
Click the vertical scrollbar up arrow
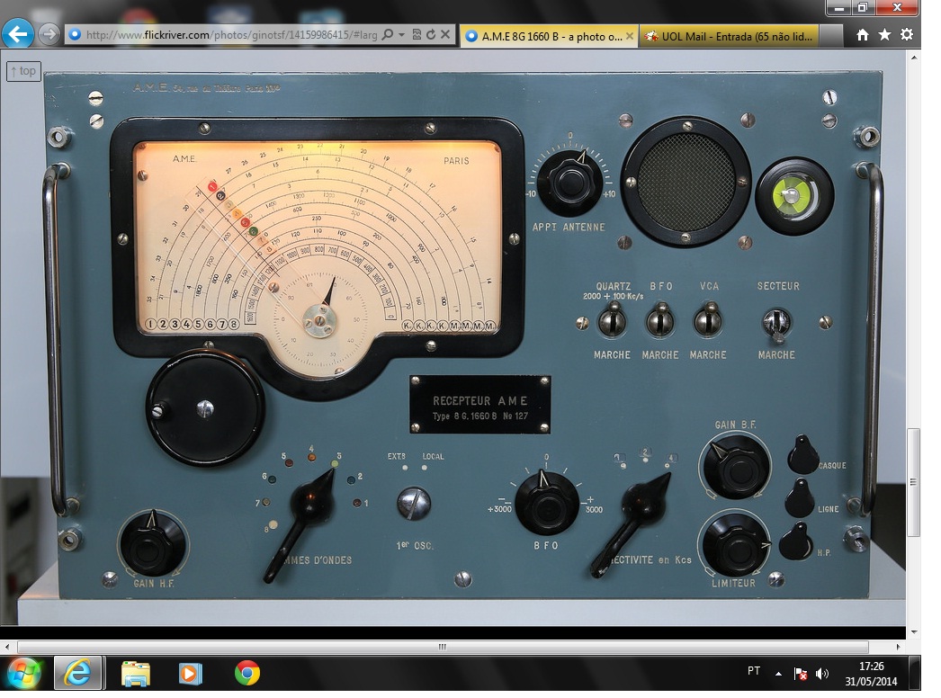913,58
